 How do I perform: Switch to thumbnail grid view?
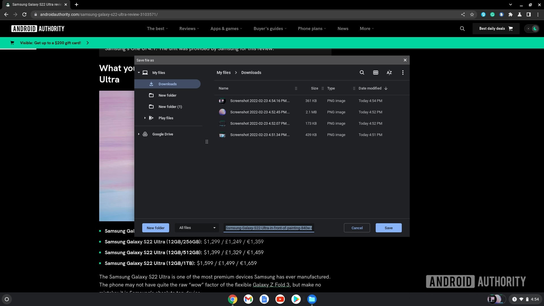[376, 73]
